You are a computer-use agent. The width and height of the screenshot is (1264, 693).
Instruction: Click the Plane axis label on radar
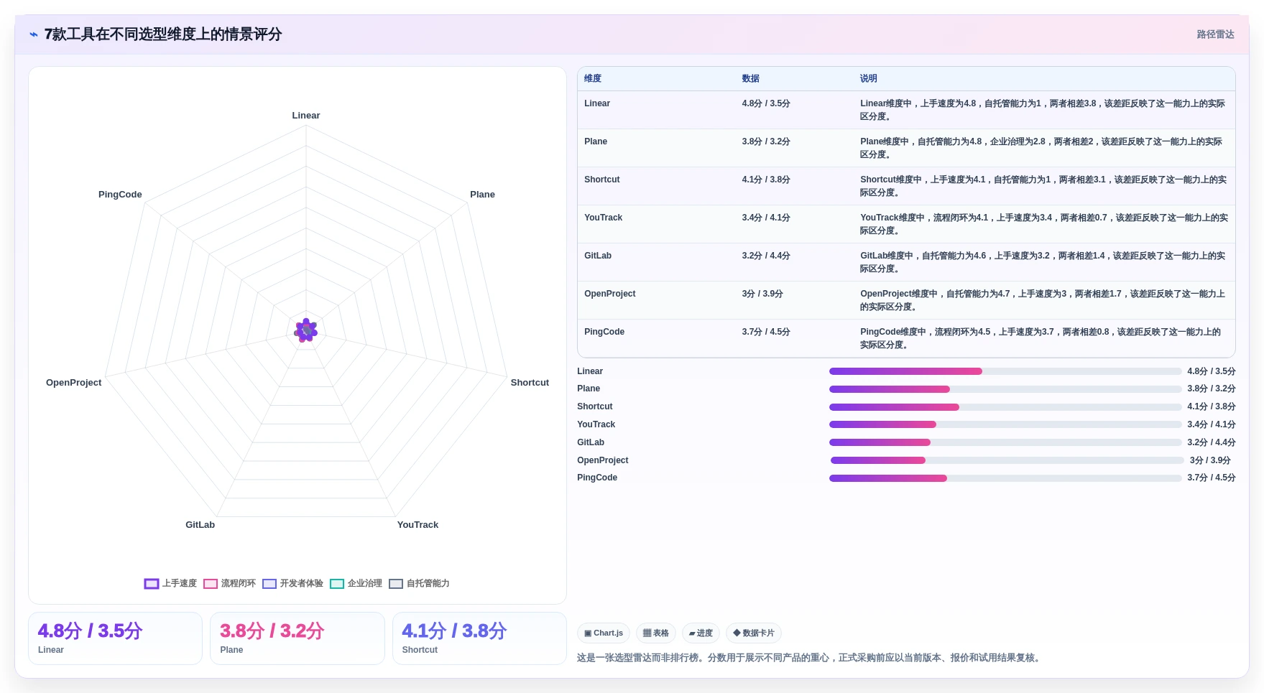pyautogui.click(x=482, y=195)
